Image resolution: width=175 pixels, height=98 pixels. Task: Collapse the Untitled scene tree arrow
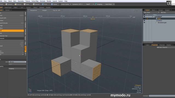pos(153,17)
